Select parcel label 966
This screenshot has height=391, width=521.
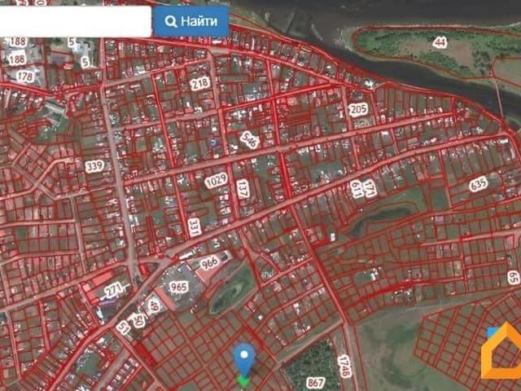pos(210,262)
